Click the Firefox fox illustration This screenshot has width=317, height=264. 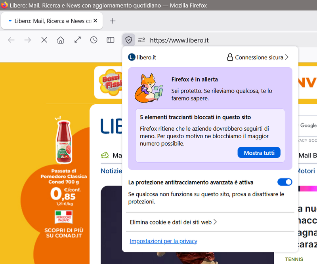coord(149,88)
